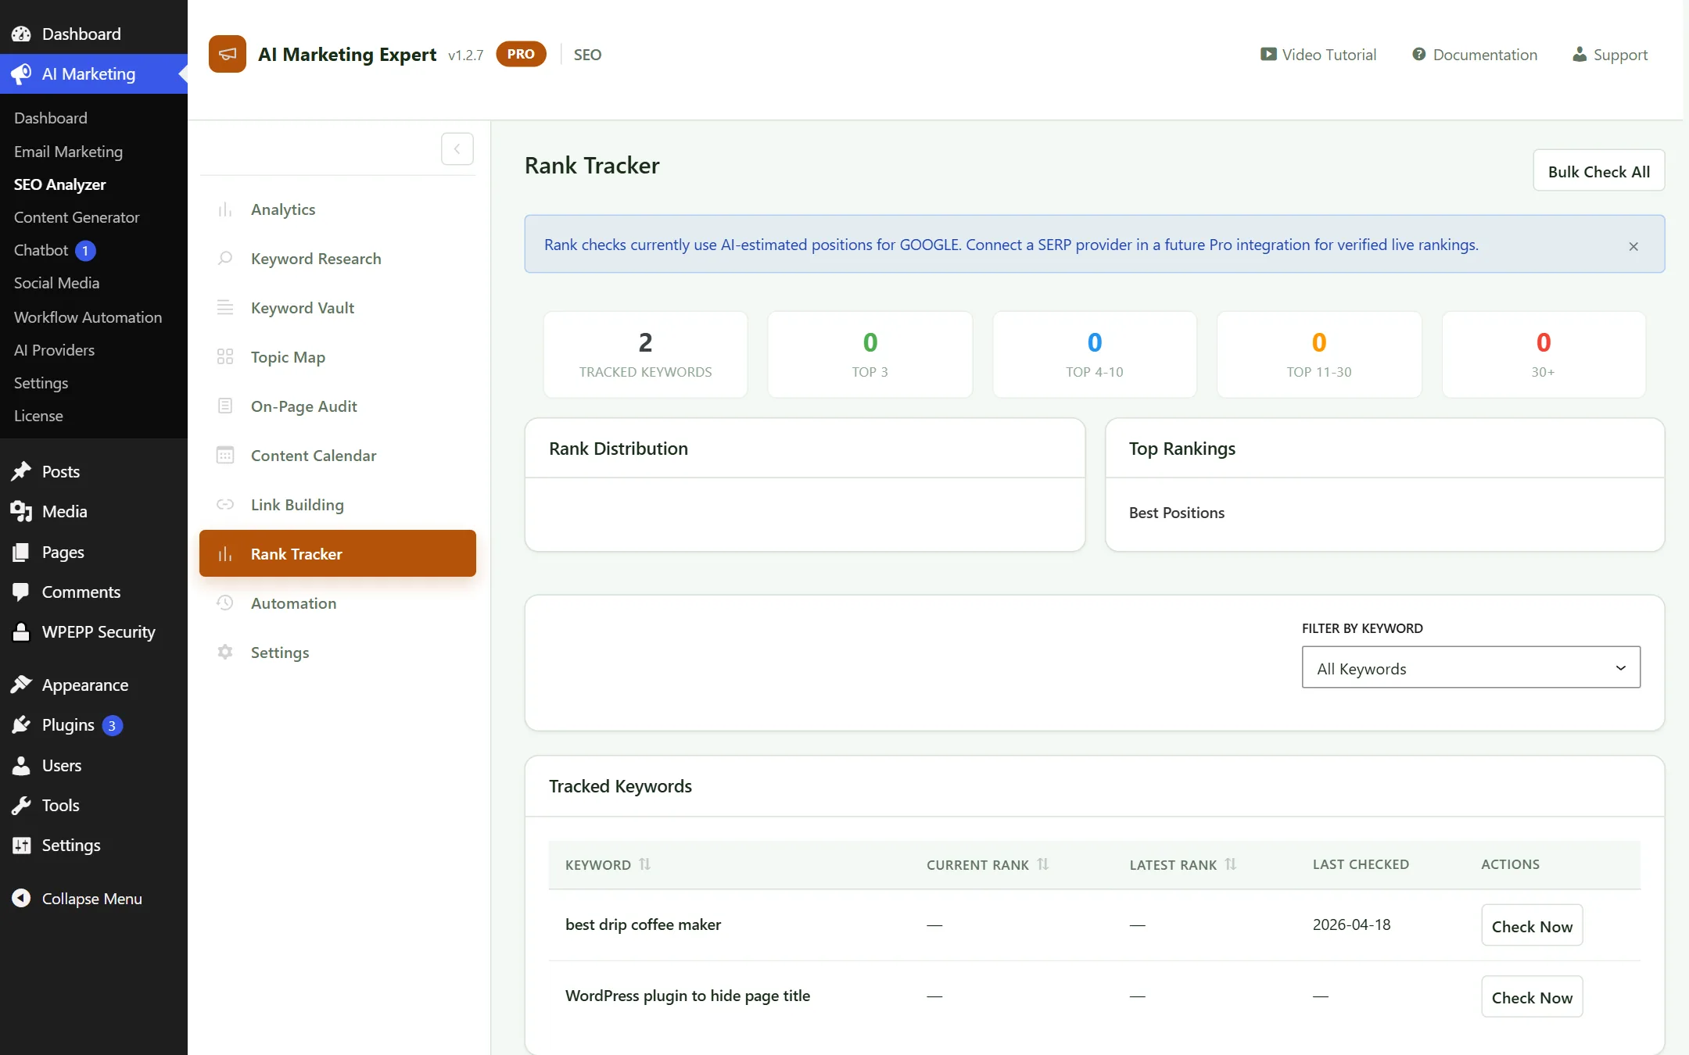Open Keyword Vault section
The height and width of the screenshot is (1055, 1689).
click(338, 308)
